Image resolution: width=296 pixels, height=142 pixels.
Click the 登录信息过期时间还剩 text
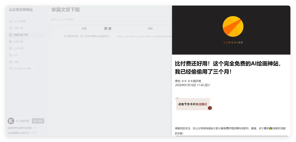coord(20,128)
